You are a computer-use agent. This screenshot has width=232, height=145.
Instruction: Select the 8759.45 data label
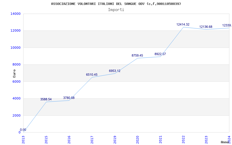click(x=137, y=55)
